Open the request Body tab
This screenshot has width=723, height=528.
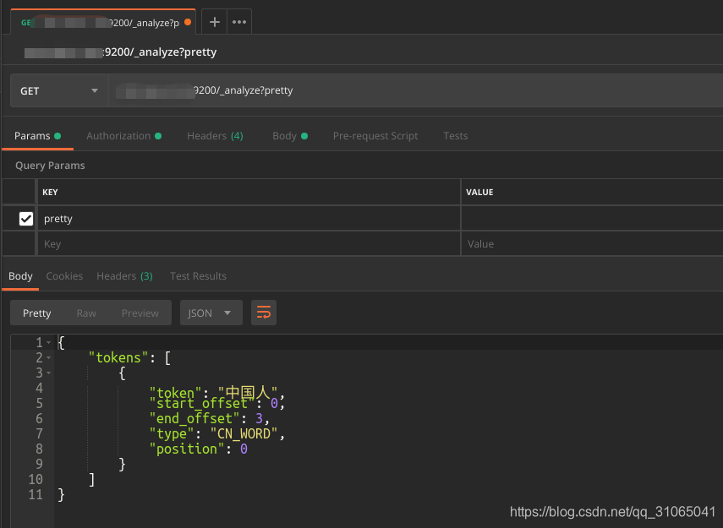290,136
